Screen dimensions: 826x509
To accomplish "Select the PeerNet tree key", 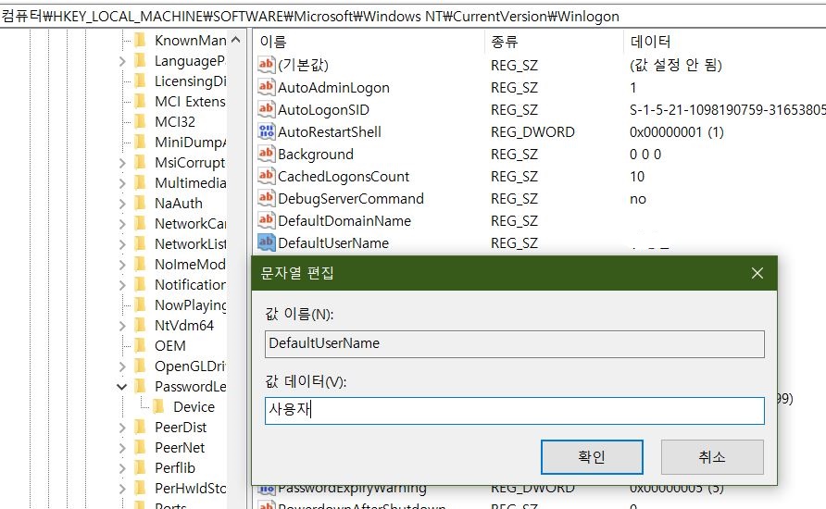I will [x=180, y=447].
